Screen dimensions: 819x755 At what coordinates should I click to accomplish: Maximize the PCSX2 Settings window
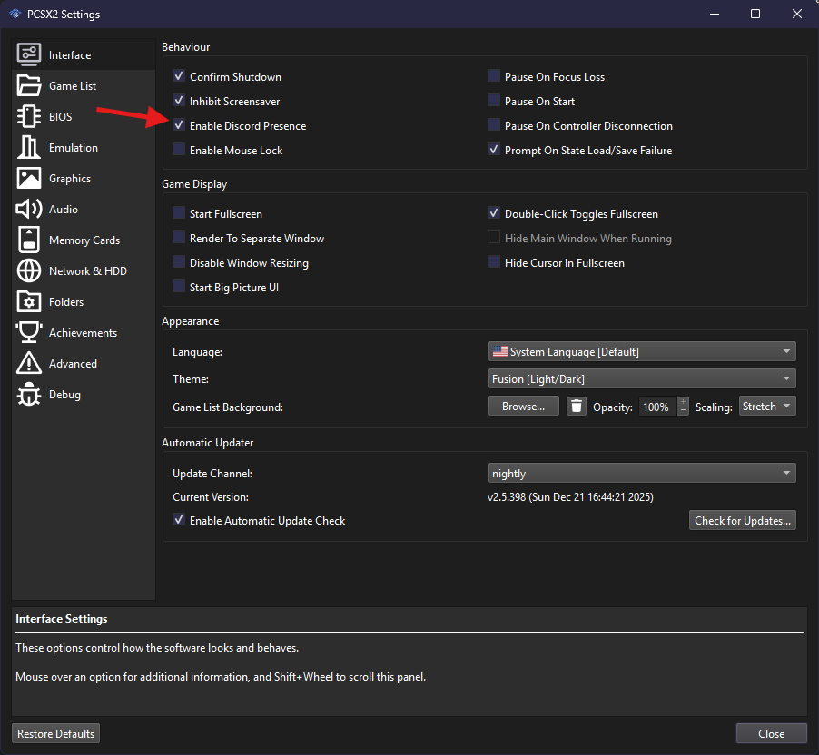click(755, 14)
